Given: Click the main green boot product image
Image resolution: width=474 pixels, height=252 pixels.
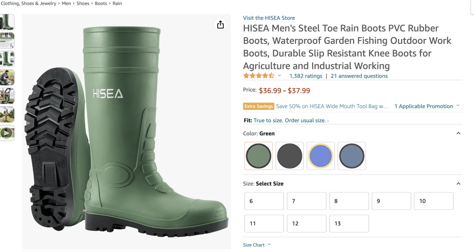Looking at the screenshot, I should click(x=126, y=131).
